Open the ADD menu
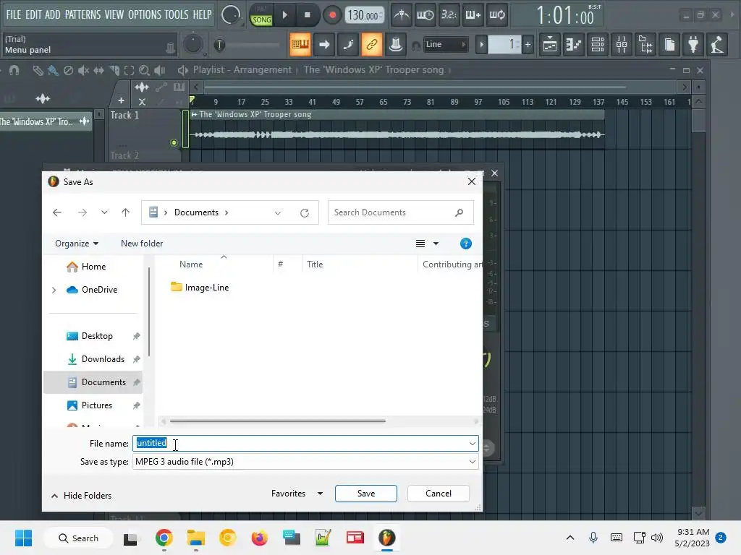741x555 pixels. (x=52, y=14)
